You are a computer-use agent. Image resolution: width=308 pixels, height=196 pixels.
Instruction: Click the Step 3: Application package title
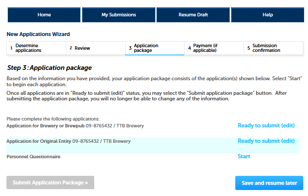pyautogui.click(x=49, y=68)
